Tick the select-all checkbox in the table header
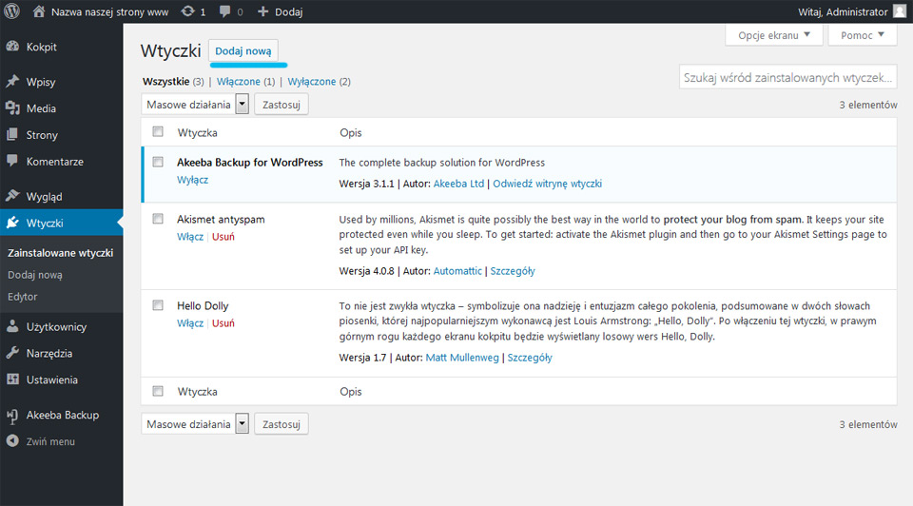 pos(158,131)
